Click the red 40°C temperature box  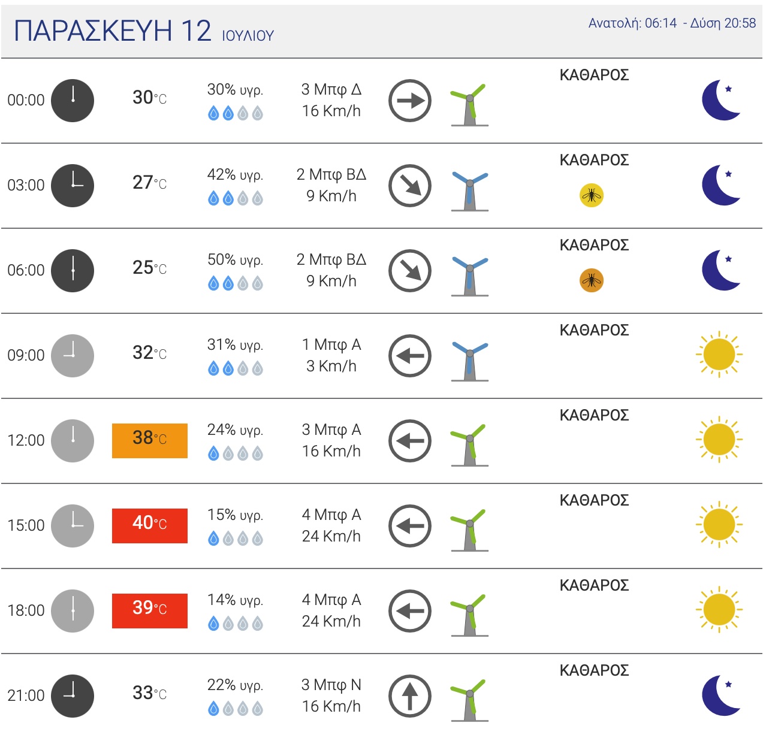pos(150,525)
